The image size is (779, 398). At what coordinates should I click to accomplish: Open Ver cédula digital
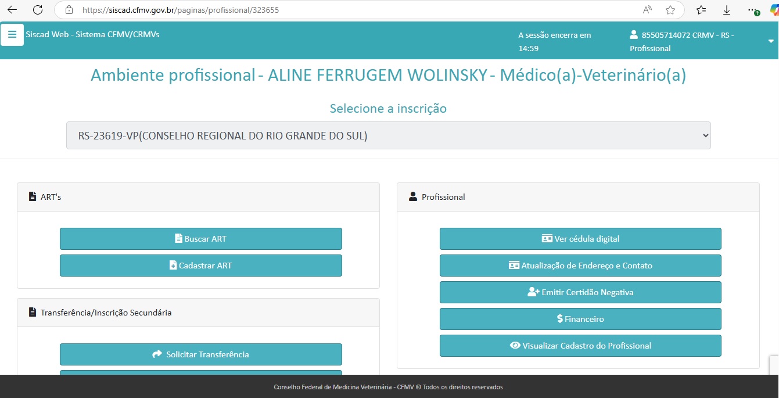pyautogui.click(x=580, y=239)
